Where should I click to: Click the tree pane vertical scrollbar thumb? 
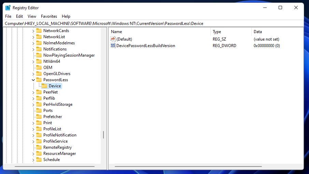(103, 135)
